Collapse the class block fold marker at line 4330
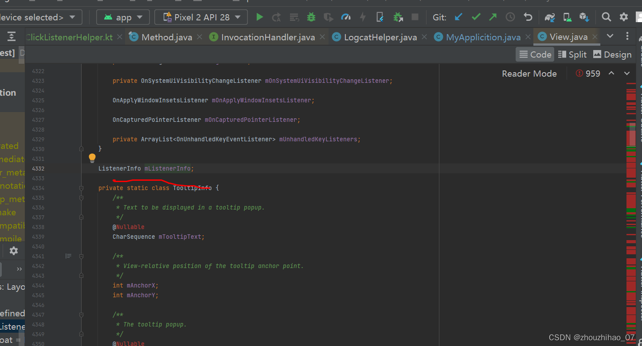The width and height of the screenshot is (642, 346). 81,149
